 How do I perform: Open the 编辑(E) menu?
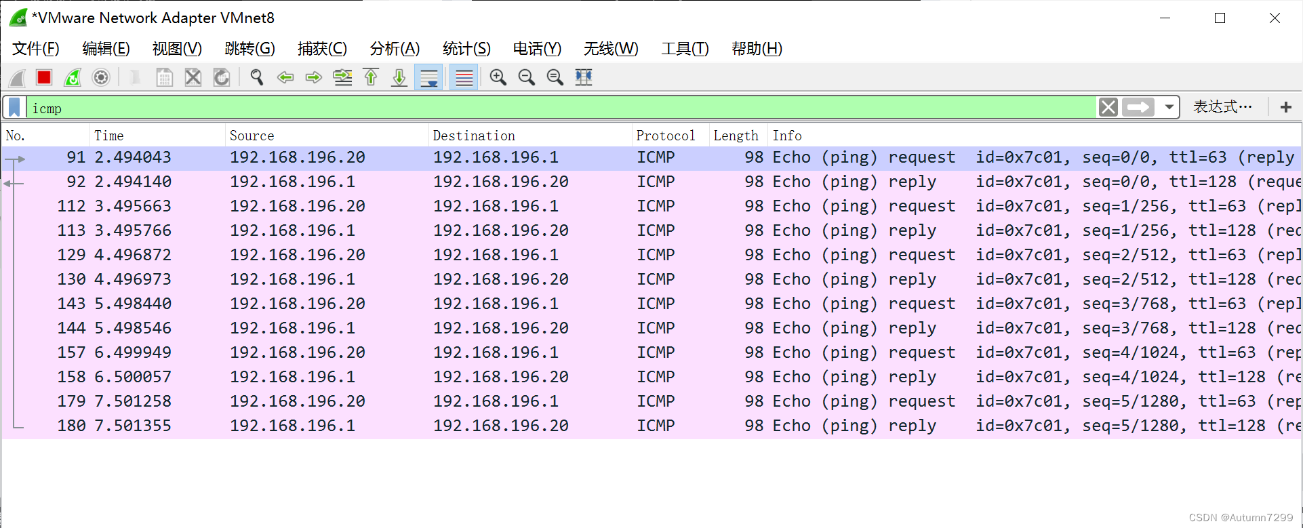pyautogui.click(x=106, y=49)
